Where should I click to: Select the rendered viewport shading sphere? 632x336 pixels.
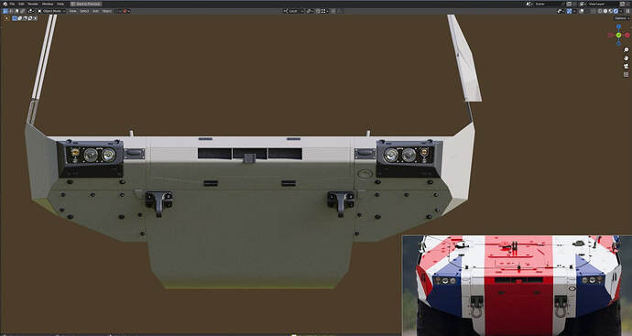616,11
